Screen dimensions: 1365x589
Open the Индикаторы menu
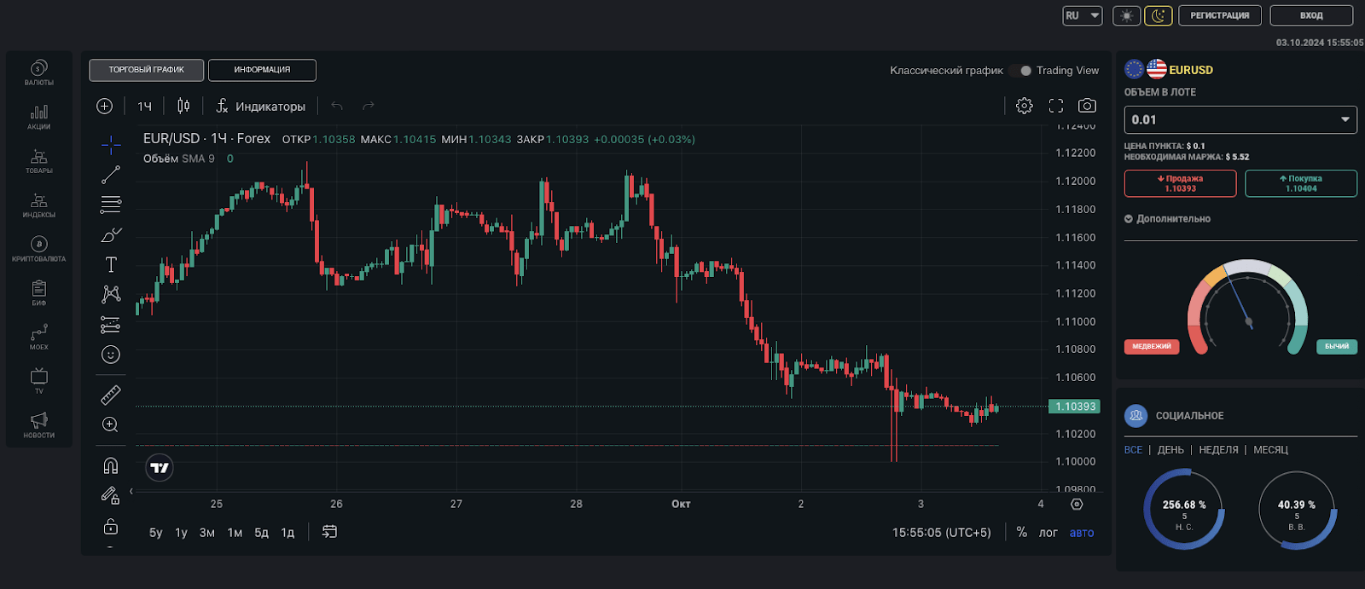pos(260,106)
